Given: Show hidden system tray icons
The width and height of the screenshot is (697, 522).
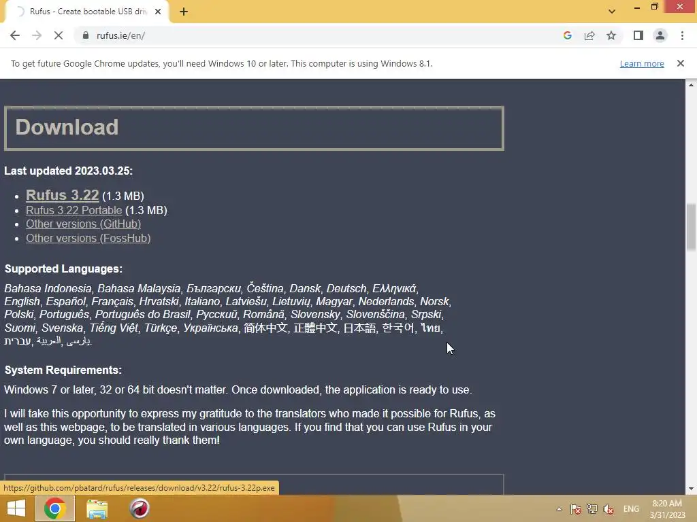Looking at the screenshot, I should [x=560, y=509].
